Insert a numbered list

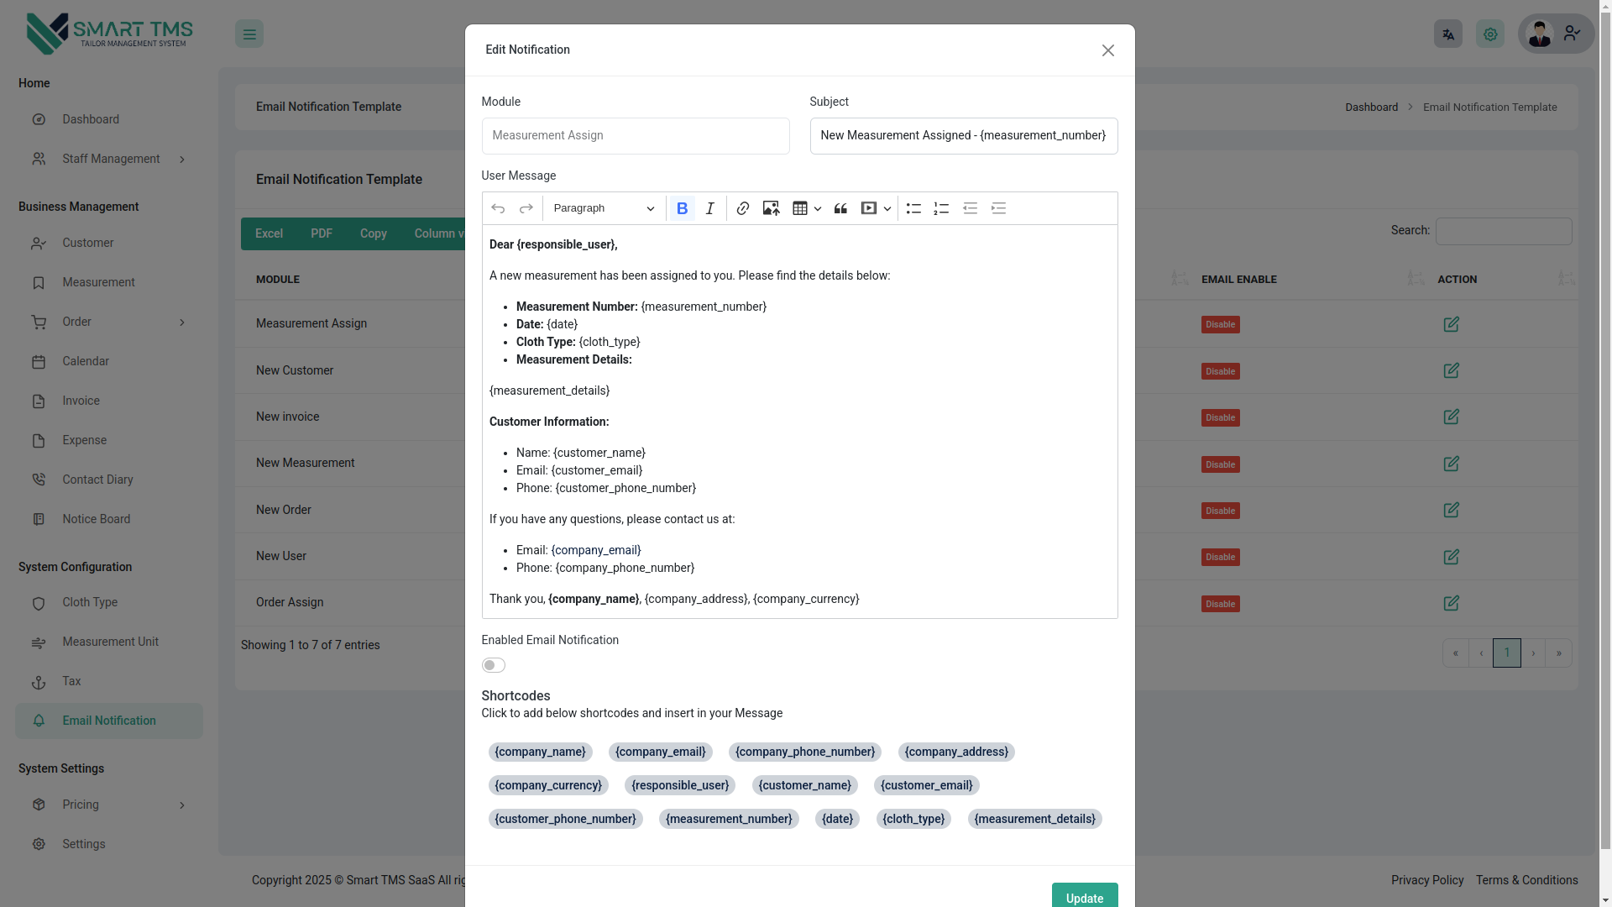[941, 208]
